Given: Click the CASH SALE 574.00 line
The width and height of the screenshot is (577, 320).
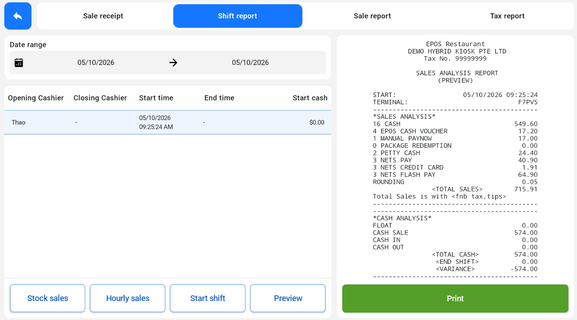Looking at the screenshot, I should [455, 233].
